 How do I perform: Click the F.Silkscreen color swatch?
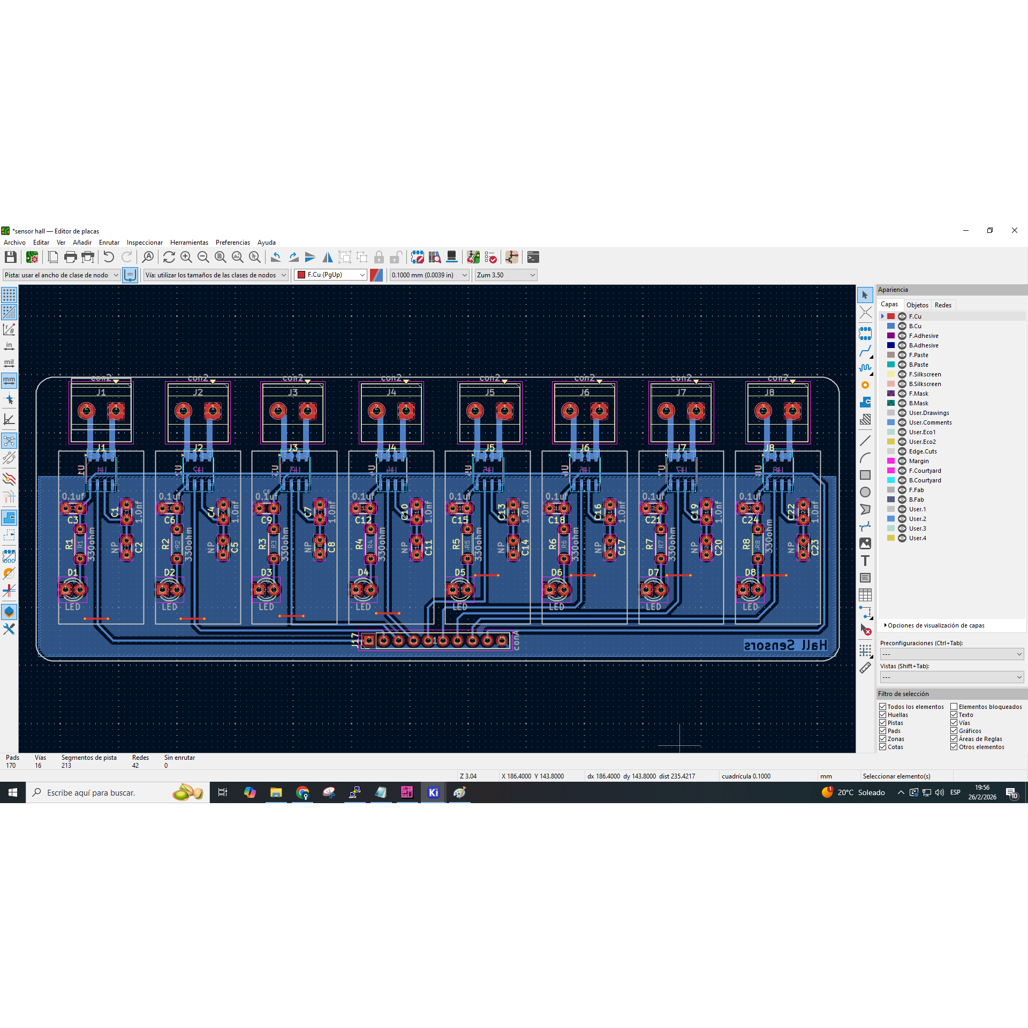[x=891, y=374]
